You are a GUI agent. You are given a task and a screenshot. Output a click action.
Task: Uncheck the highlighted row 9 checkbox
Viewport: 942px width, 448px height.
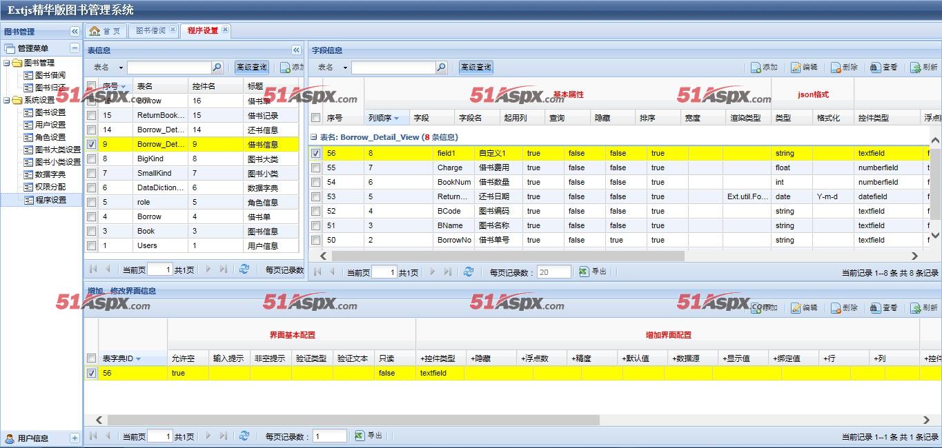tap(91, 145)
